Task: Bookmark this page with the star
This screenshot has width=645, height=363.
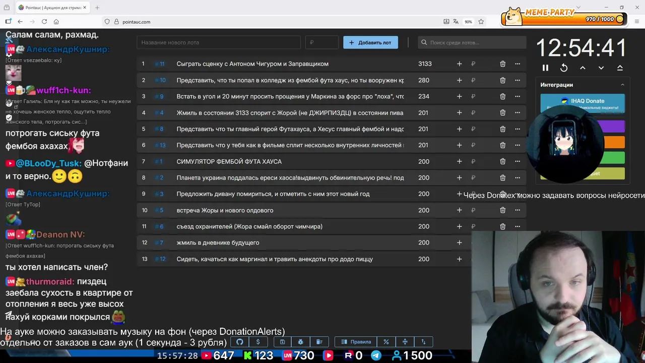Action: click(x=481, y=22)
